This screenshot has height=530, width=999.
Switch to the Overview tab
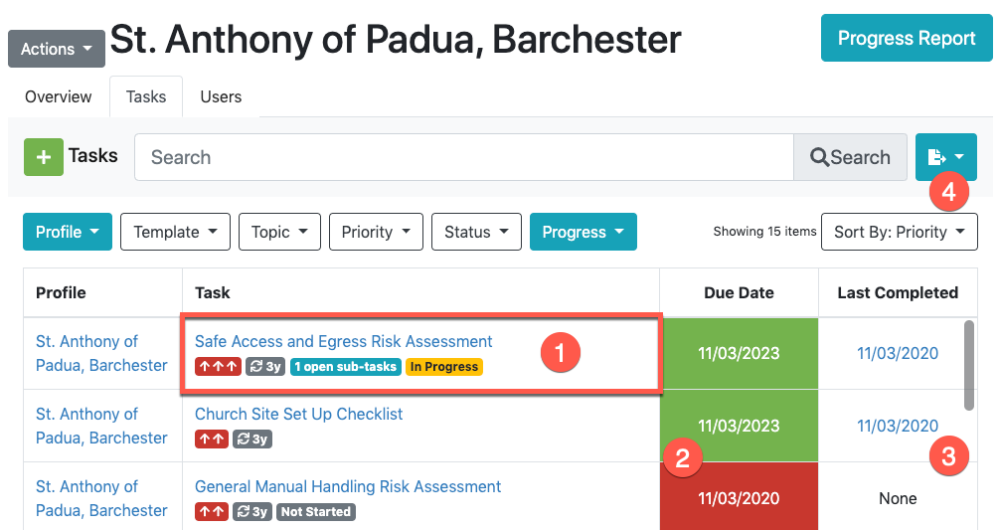click(59, 96)
